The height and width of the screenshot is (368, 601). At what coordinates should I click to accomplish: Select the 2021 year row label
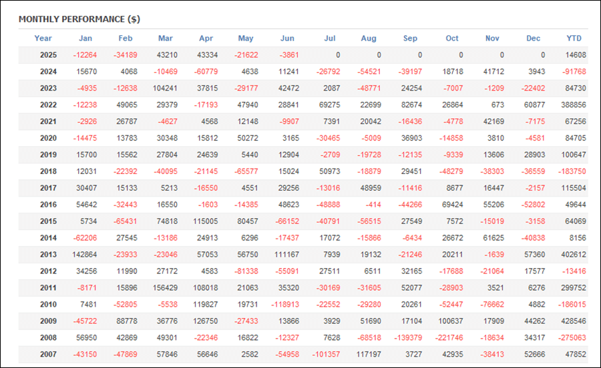point(48,121)
